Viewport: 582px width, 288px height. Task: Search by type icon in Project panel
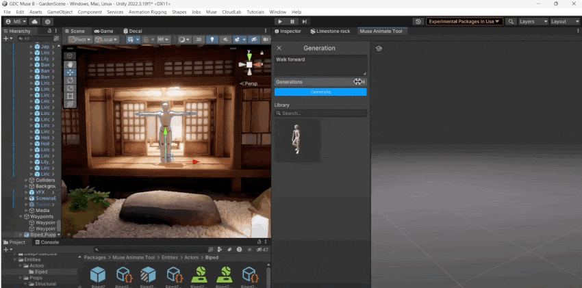pos(219,250)
